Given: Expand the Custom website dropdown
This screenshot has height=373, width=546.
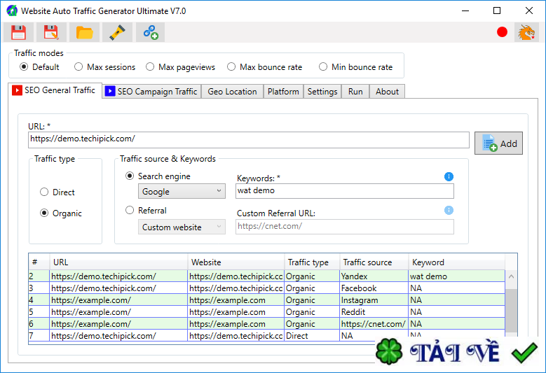Looking at the screenshot, I should click(182, 227).
